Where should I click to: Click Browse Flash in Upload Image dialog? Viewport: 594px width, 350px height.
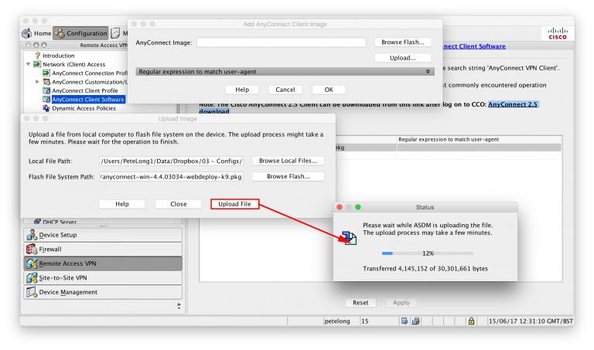288,176
